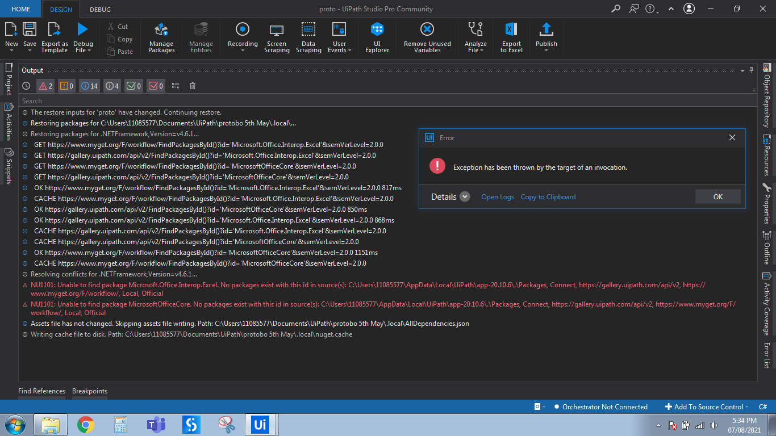Toggle red checkmark filter in Output
Image resolution: width=776 pixels, height=436 pixels.
156,86
